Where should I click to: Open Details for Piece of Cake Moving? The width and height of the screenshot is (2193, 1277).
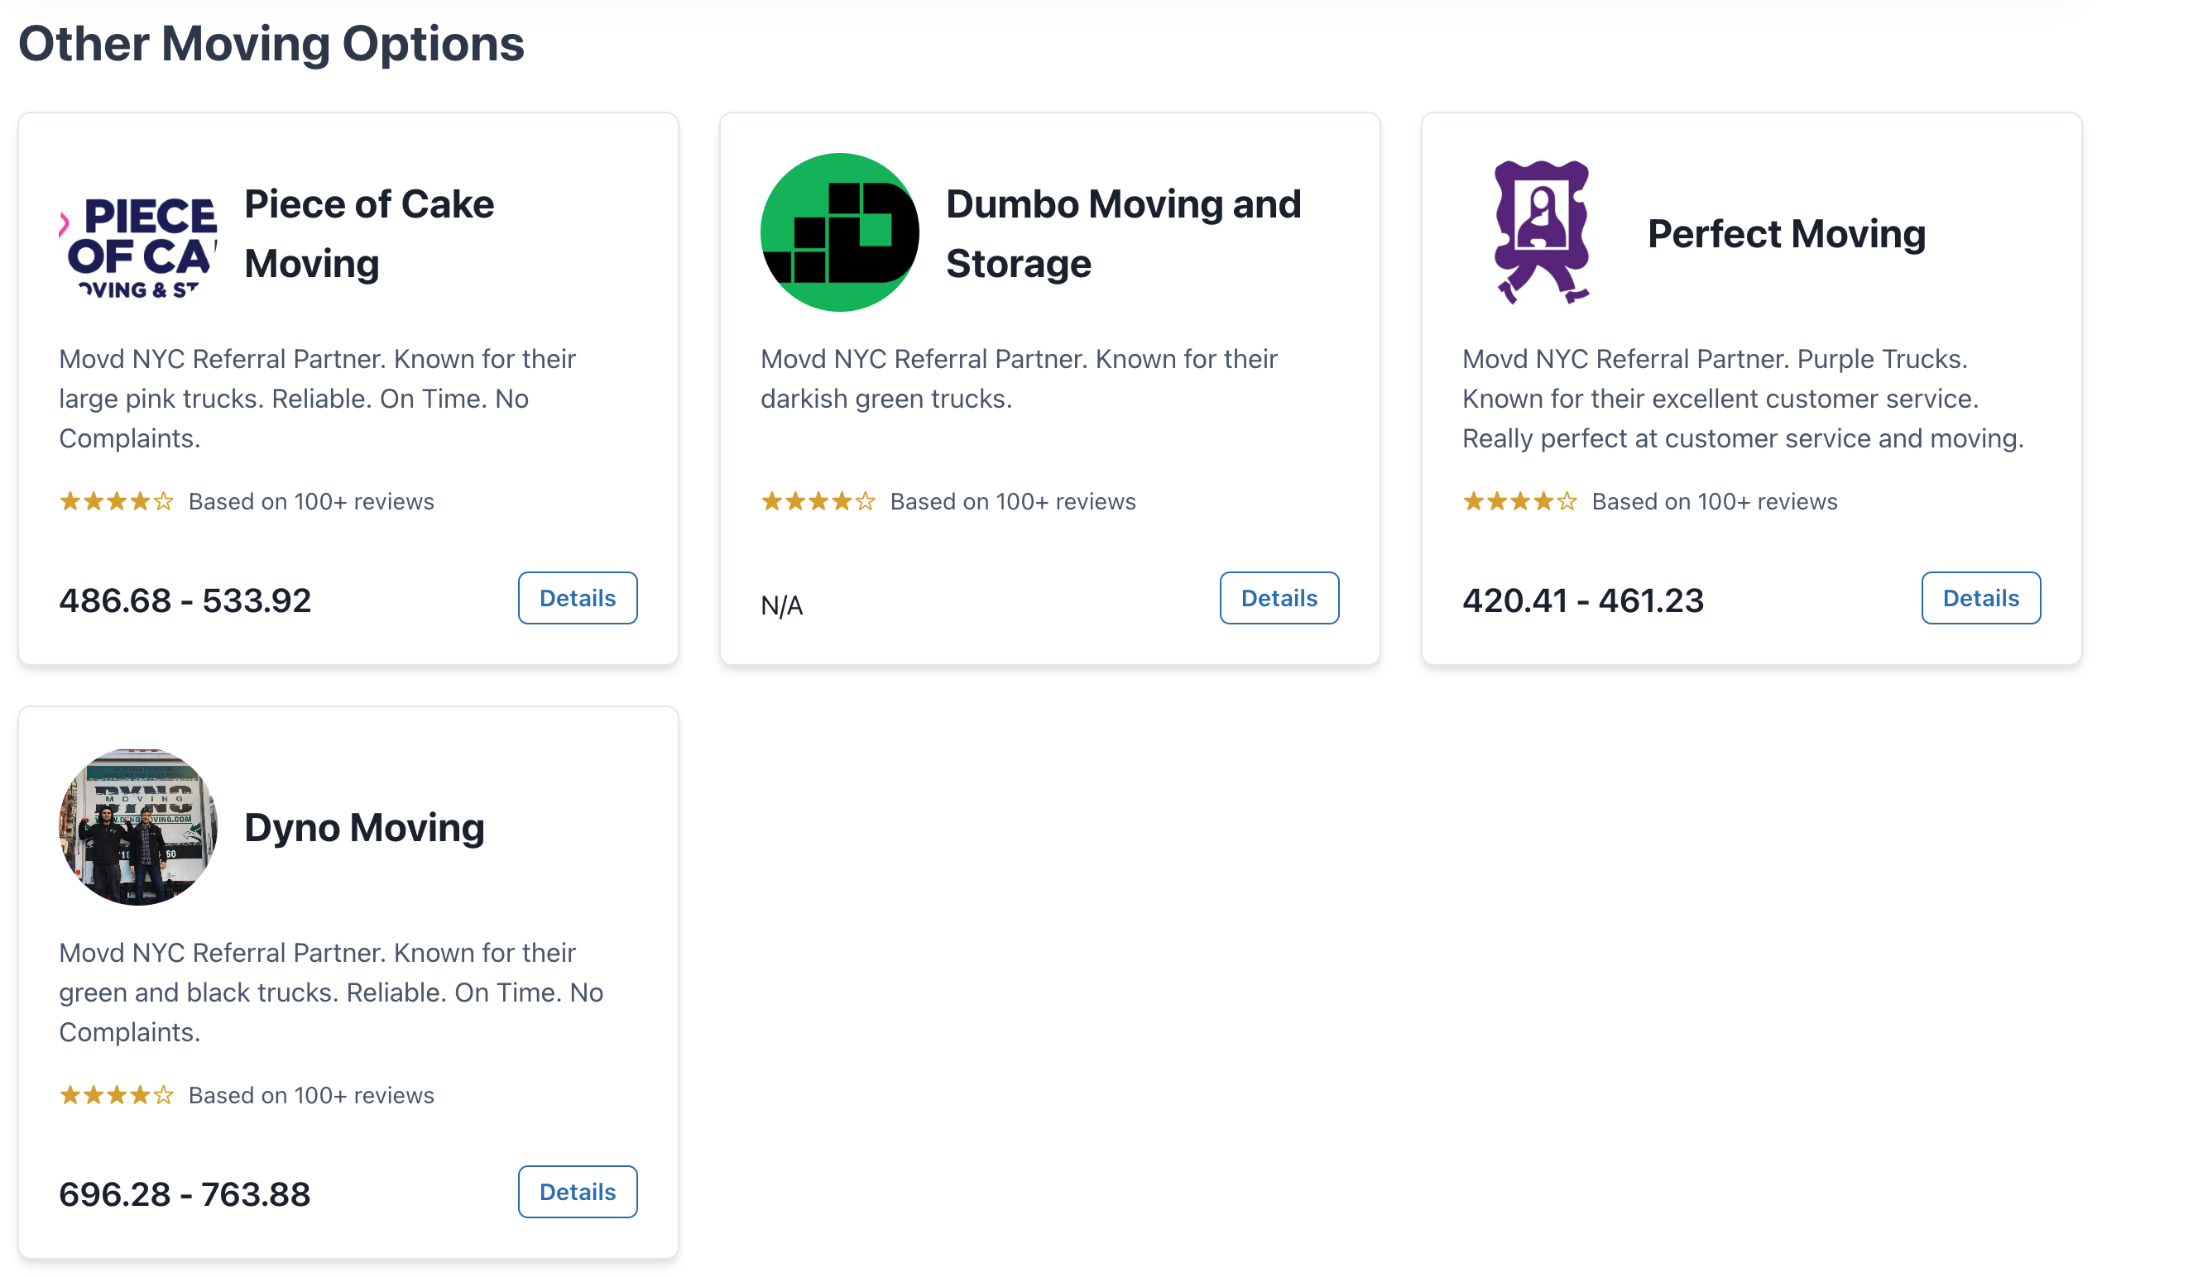point(577,599)
